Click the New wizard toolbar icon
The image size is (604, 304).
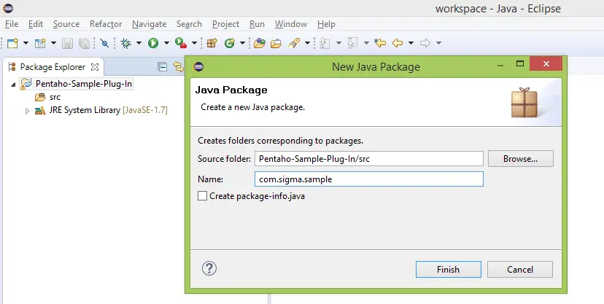coord(12,43)
